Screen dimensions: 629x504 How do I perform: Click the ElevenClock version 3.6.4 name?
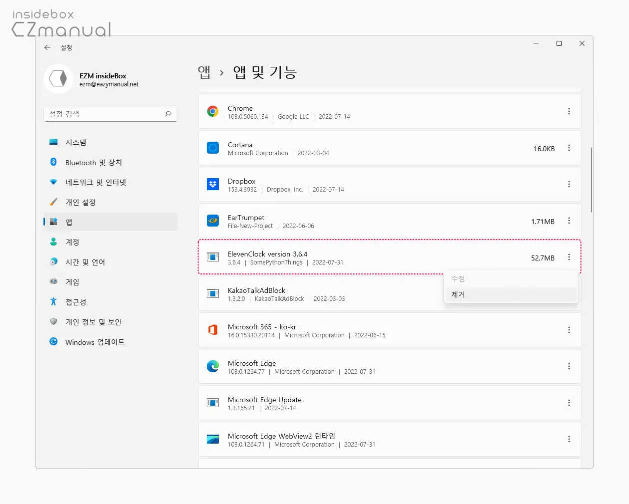point(267,254)
